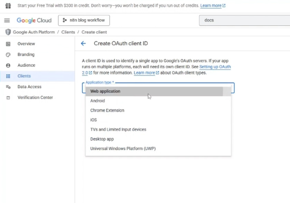
Task: Open the Learn more link in the free trial banner
Action: 211,6
